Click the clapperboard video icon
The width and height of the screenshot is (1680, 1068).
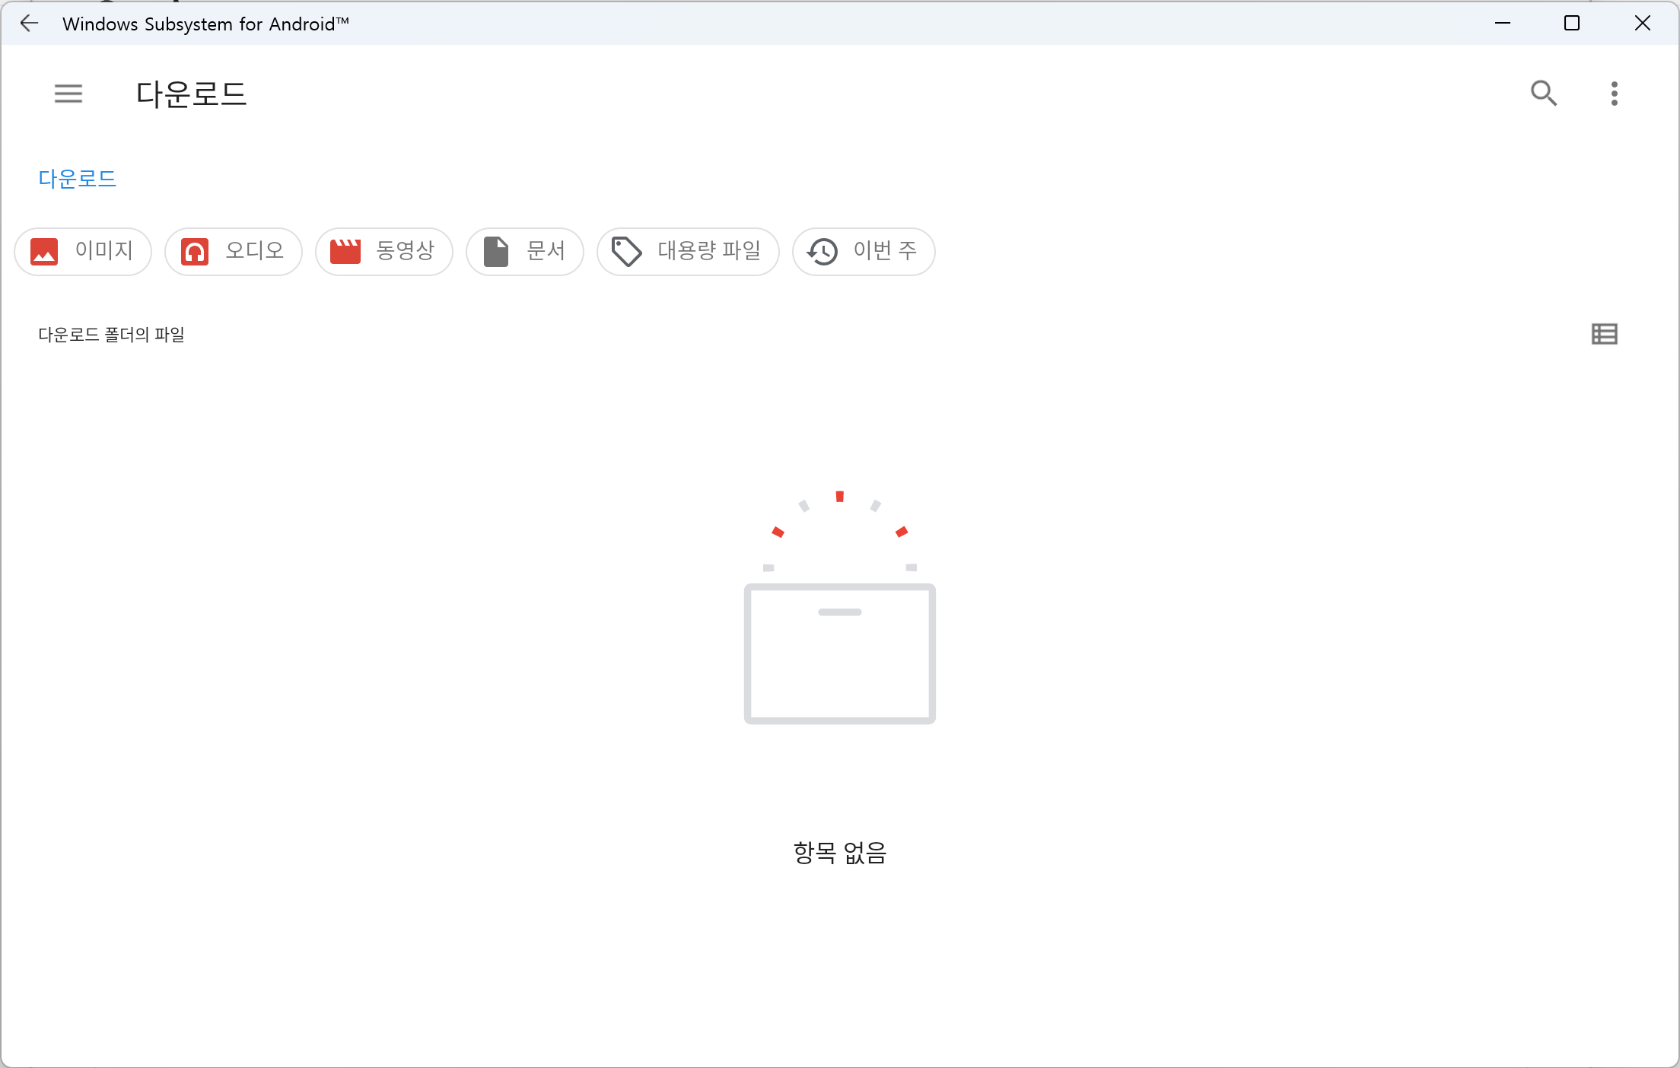345,252
